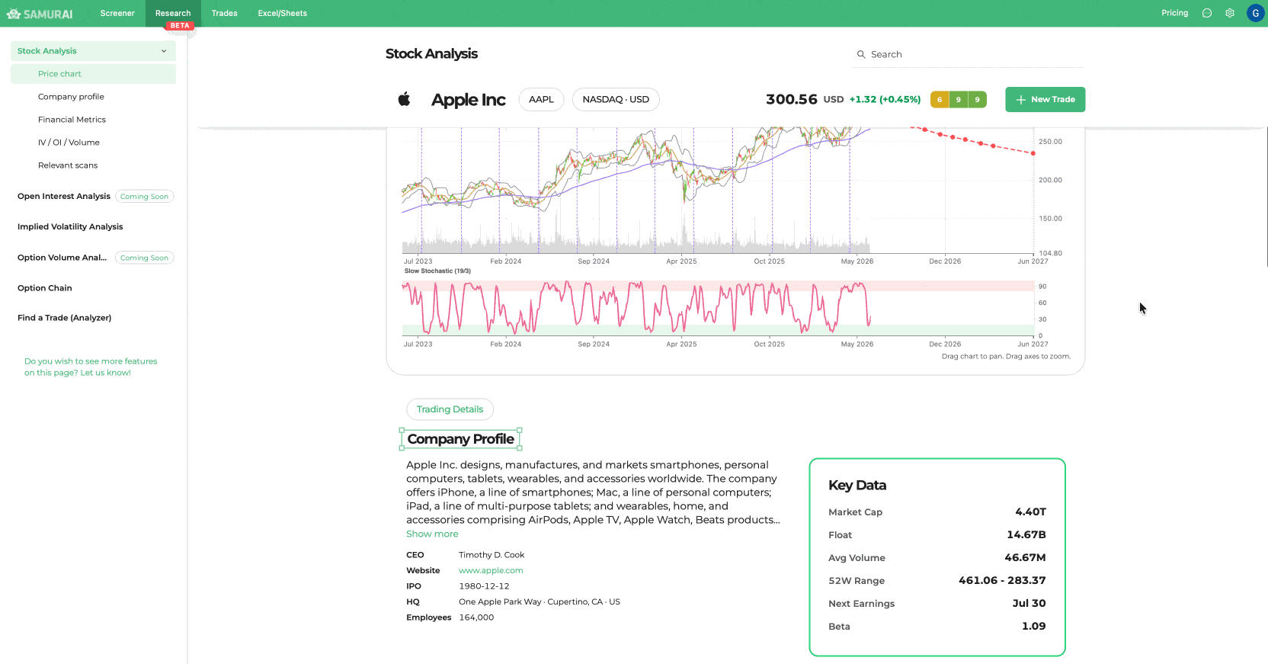1268x664 pixels.
Task: Click Market Cap value 4.40T
Action: coord(1030,512)
